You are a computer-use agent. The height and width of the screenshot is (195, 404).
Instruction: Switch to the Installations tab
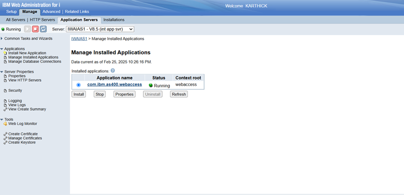click(114, 20)
